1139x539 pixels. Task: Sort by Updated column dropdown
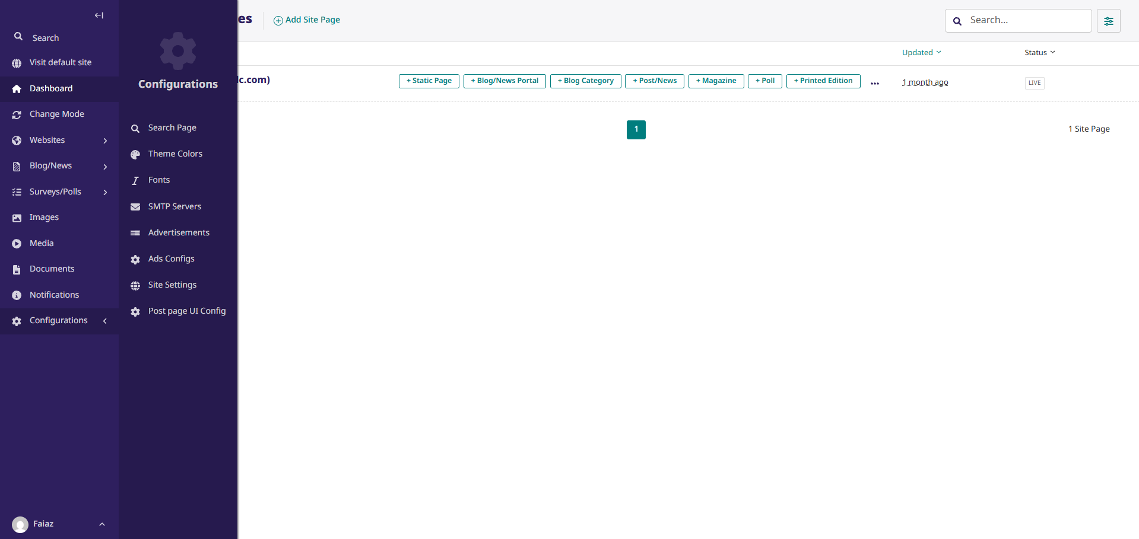922,52
